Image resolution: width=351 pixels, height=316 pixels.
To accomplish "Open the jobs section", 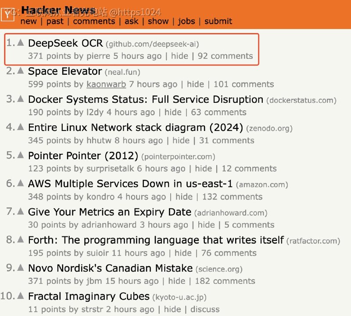I will (x=186, y=21).
